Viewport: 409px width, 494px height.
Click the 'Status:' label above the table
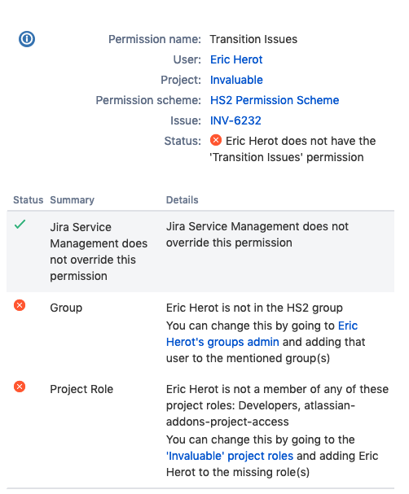(183, 141)
